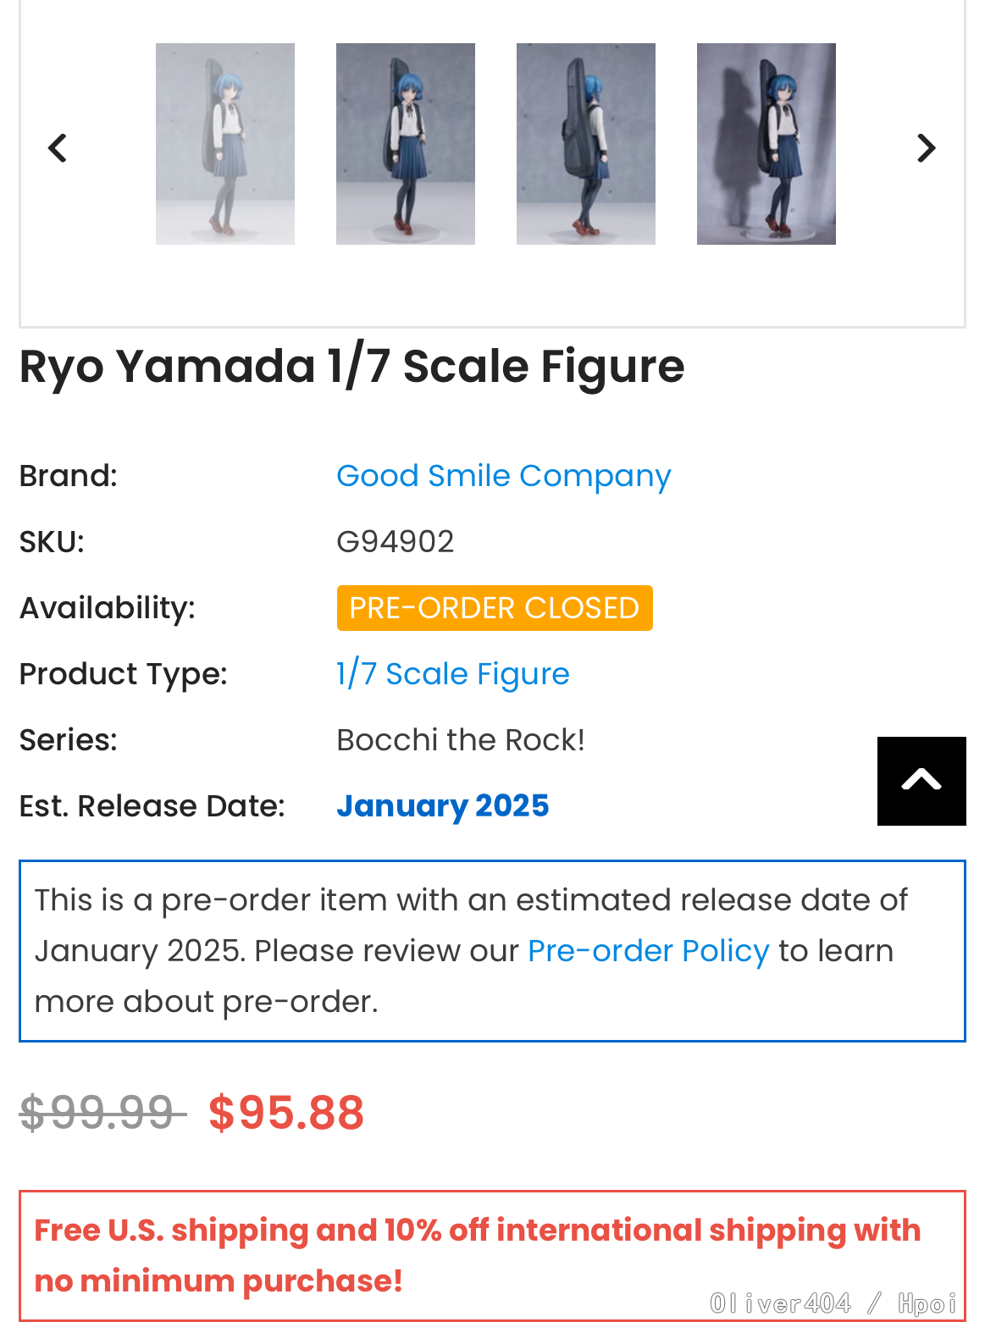Click the PRE-ORDER CLOSED availability badge
Viewport: 985px width, 1333px height.
(x=495, y=608)
